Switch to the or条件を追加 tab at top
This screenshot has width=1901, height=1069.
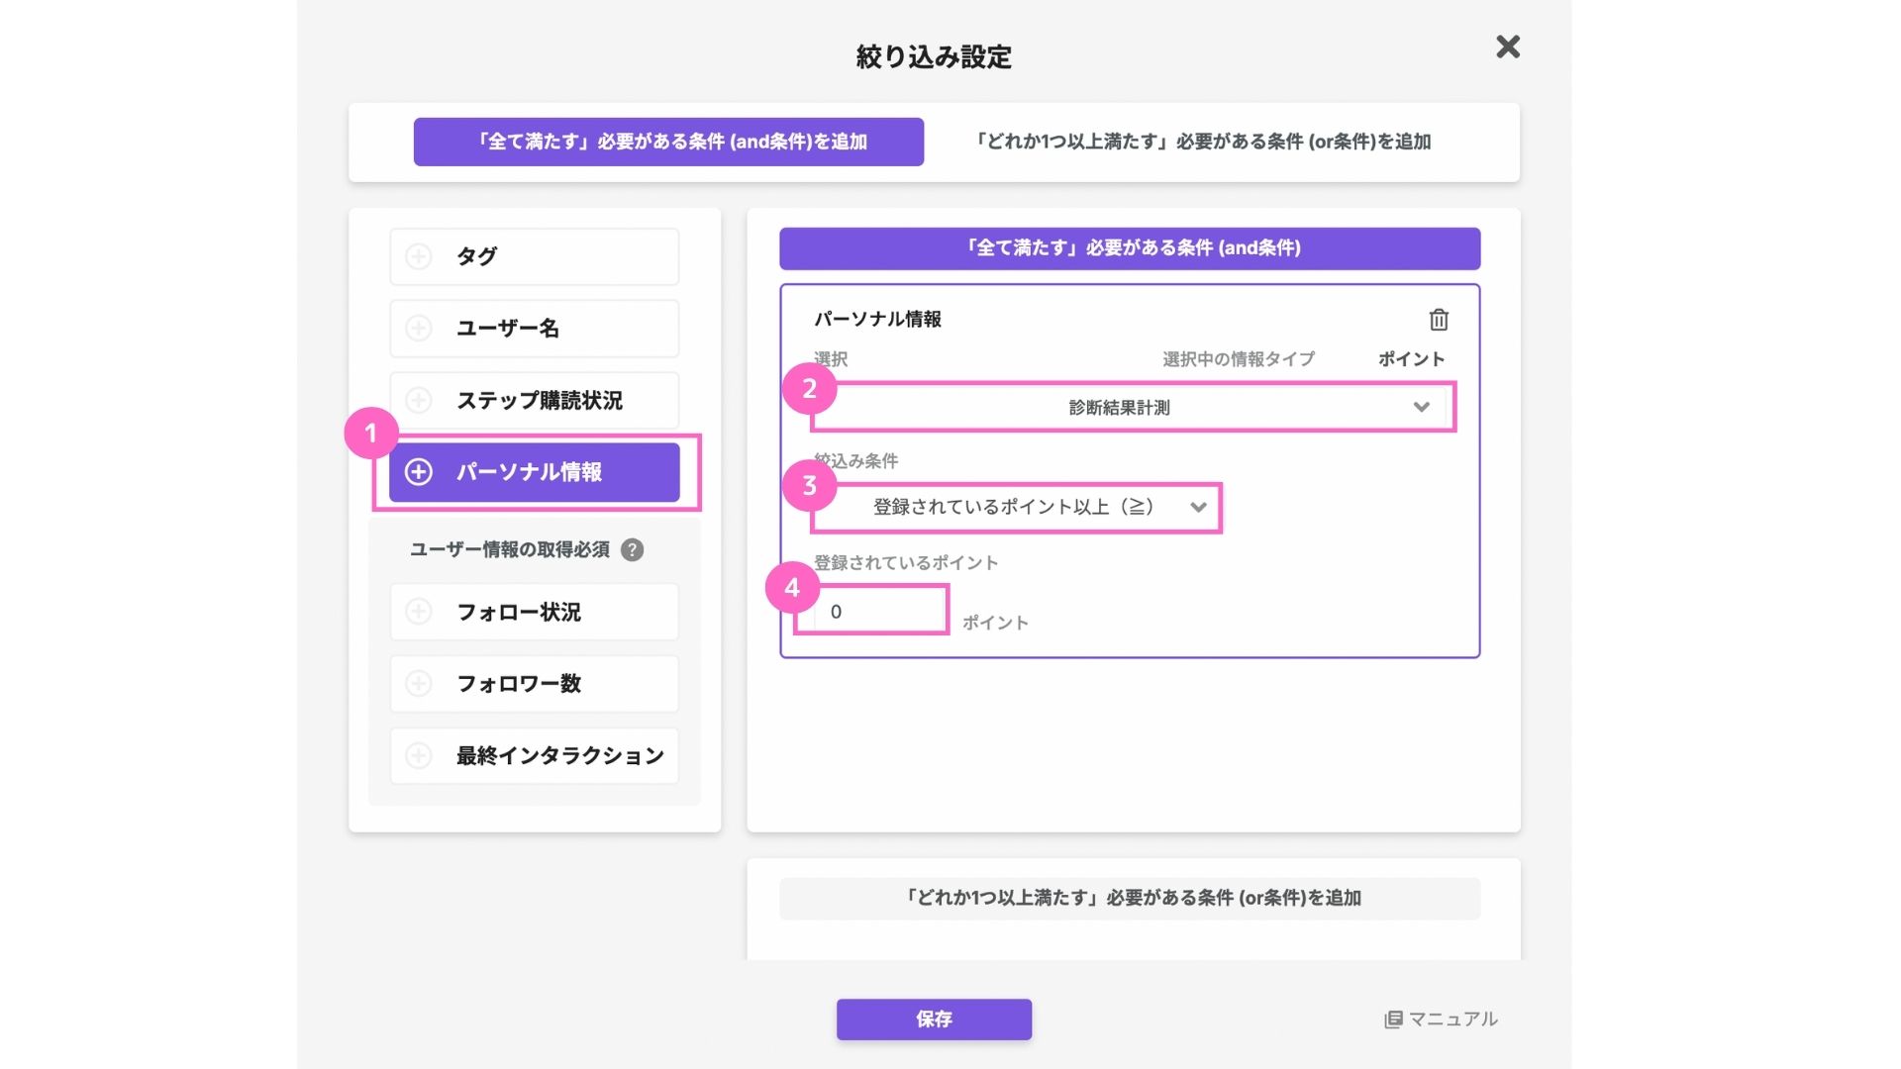1203,142
